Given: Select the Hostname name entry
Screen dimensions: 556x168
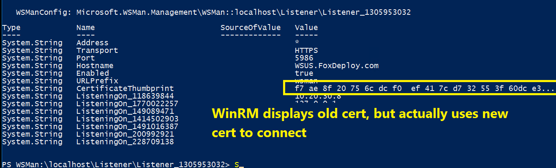Looking at the screenshot, I should [x=95, y=66].
